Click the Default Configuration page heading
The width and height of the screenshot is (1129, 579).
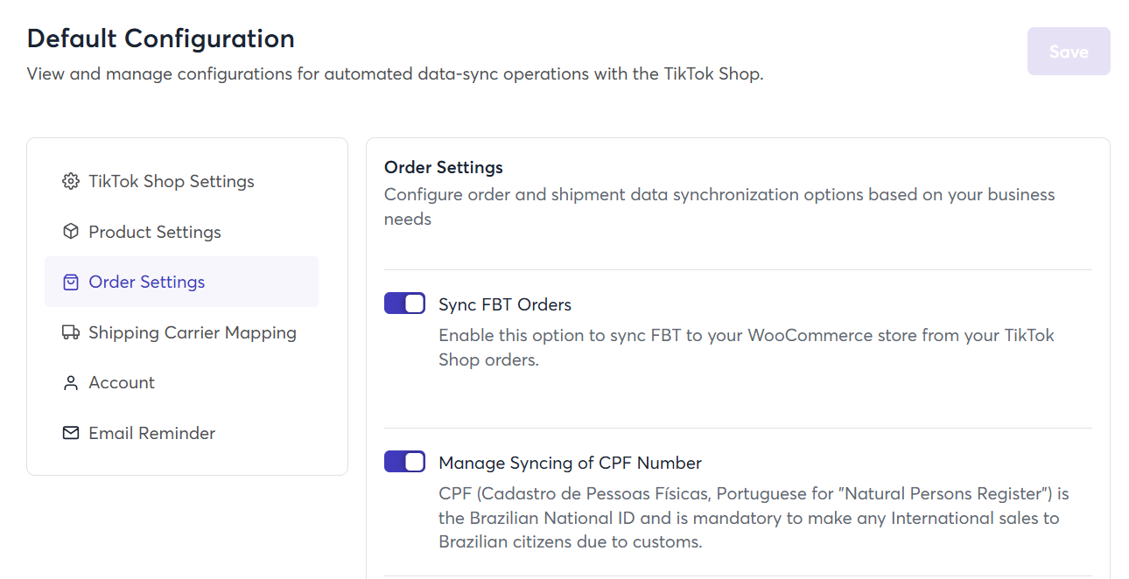[x=161, y=38]
